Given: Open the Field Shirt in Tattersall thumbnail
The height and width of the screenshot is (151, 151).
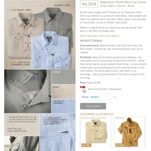Looking at the screenshot, I should click(96, 132).
